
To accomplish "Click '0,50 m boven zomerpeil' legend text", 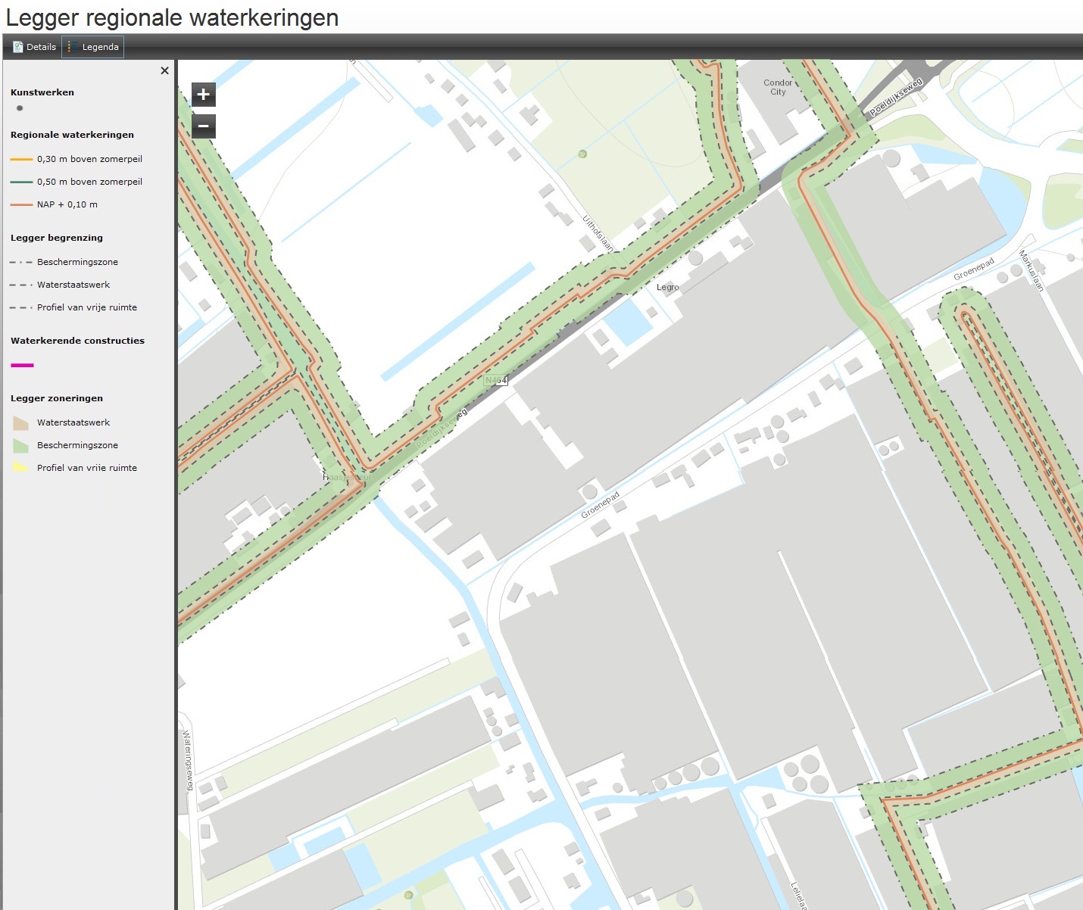I will click(x=89, y=182).
